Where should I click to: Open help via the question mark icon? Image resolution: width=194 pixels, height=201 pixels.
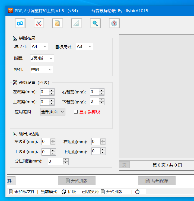[x=114, y=23]
